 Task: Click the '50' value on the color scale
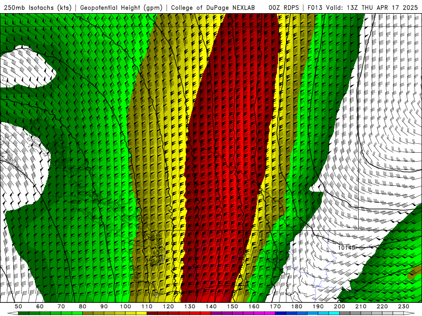coord(18,307)
